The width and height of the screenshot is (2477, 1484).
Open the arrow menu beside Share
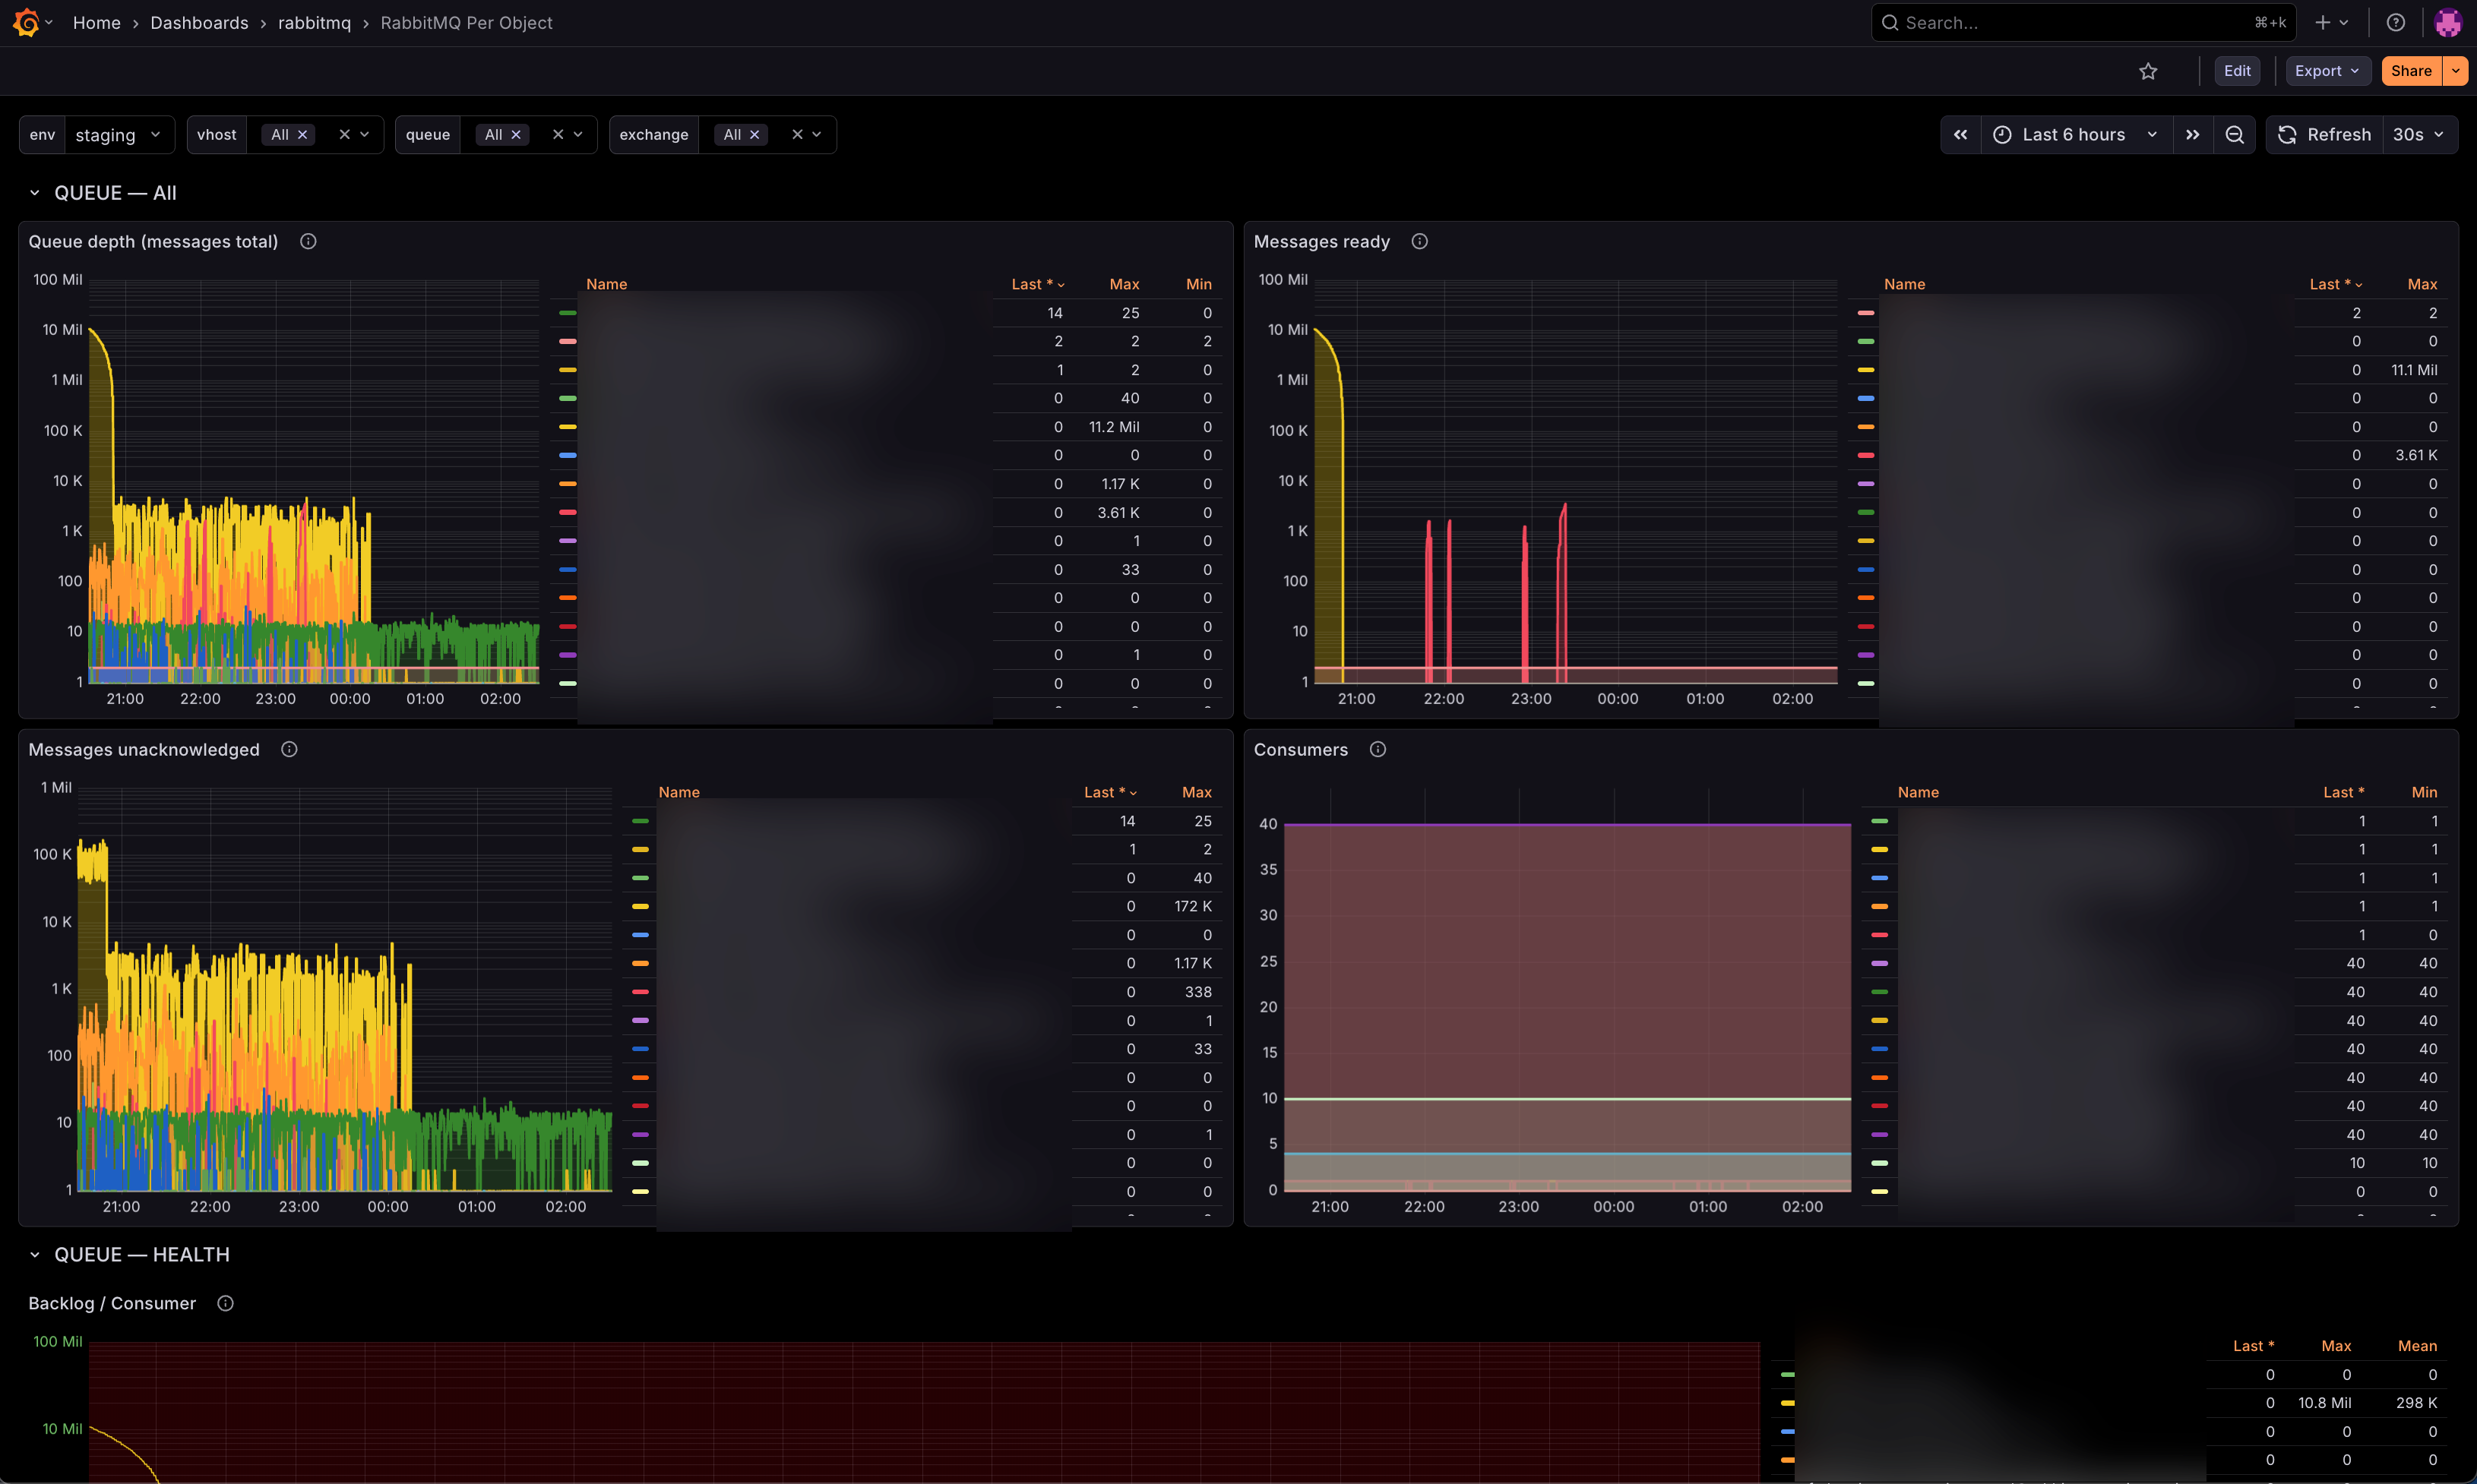pos(2455,71)
